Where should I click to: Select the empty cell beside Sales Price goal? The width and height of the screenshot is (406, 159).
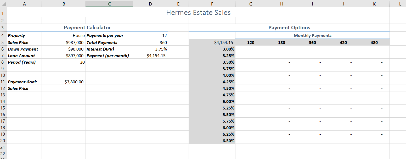[x=64, y=88]
